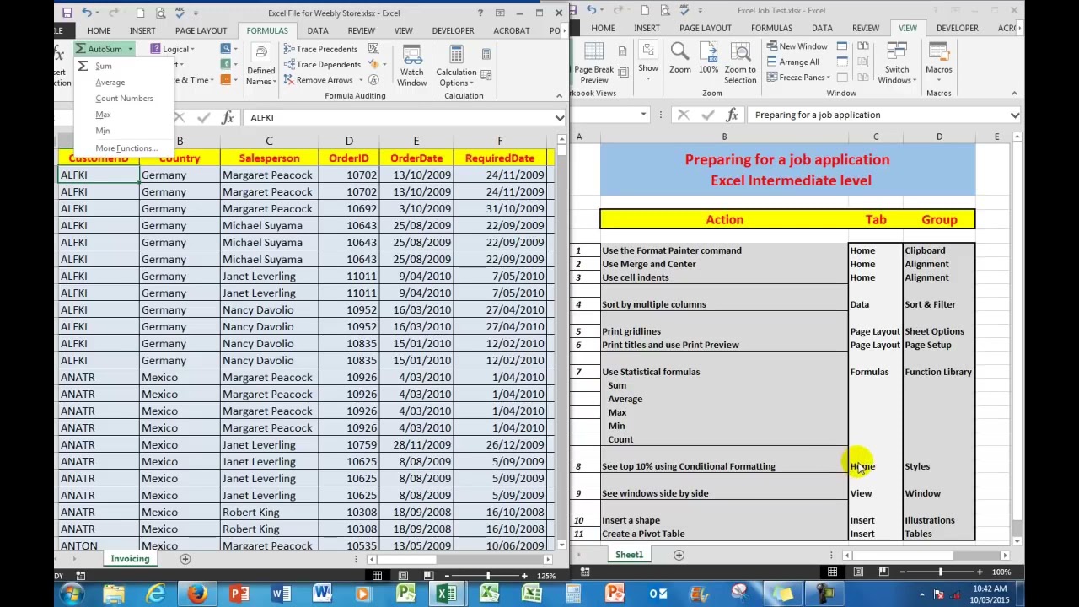This screenshot has height=607, width=1079.
Task: Open FORMULAS tab in right Excel window
Action: click(771, 28)
